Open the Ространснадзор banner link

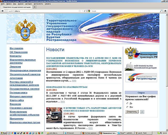pos(141,78)
